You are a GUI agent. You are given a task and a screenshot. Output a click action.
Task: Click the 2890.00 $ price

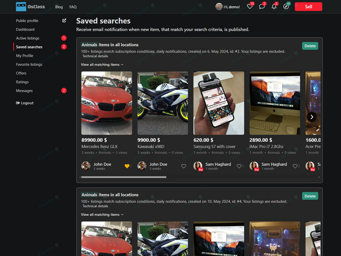point(261,140)
